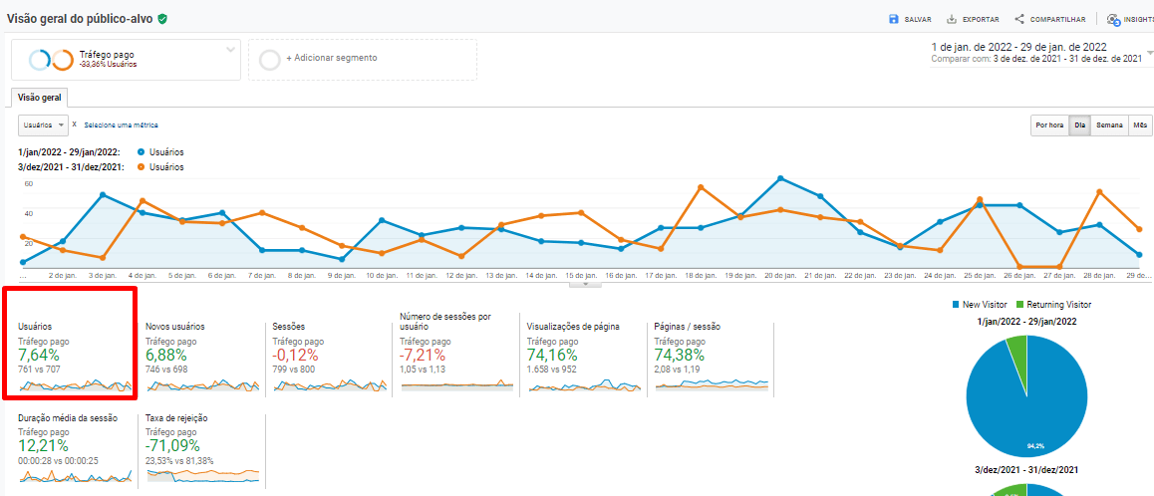The image size is (1154, 496).
Task: Remove the Usuários metric with the X
Action: (x=75, y=124)
